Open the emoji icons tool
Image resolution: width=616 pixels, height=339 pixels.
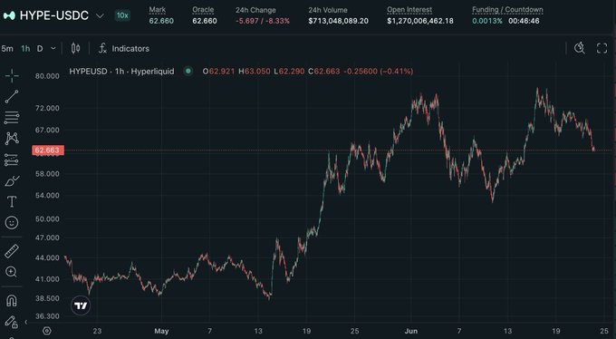pos(12,223)
